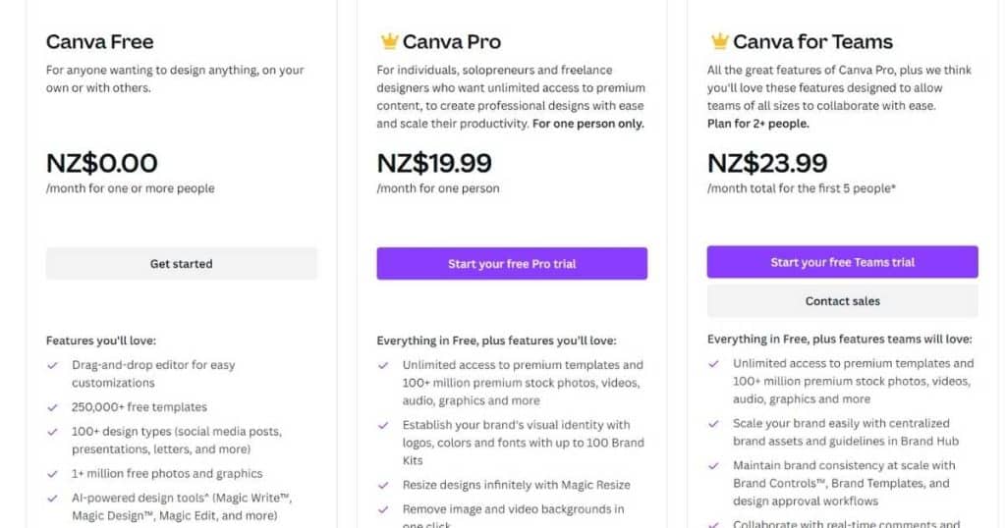Select the Canva Free plan heading
The height and width of the screenshot is (528, 1006).
pyautogui.click(x=100, y=41)
